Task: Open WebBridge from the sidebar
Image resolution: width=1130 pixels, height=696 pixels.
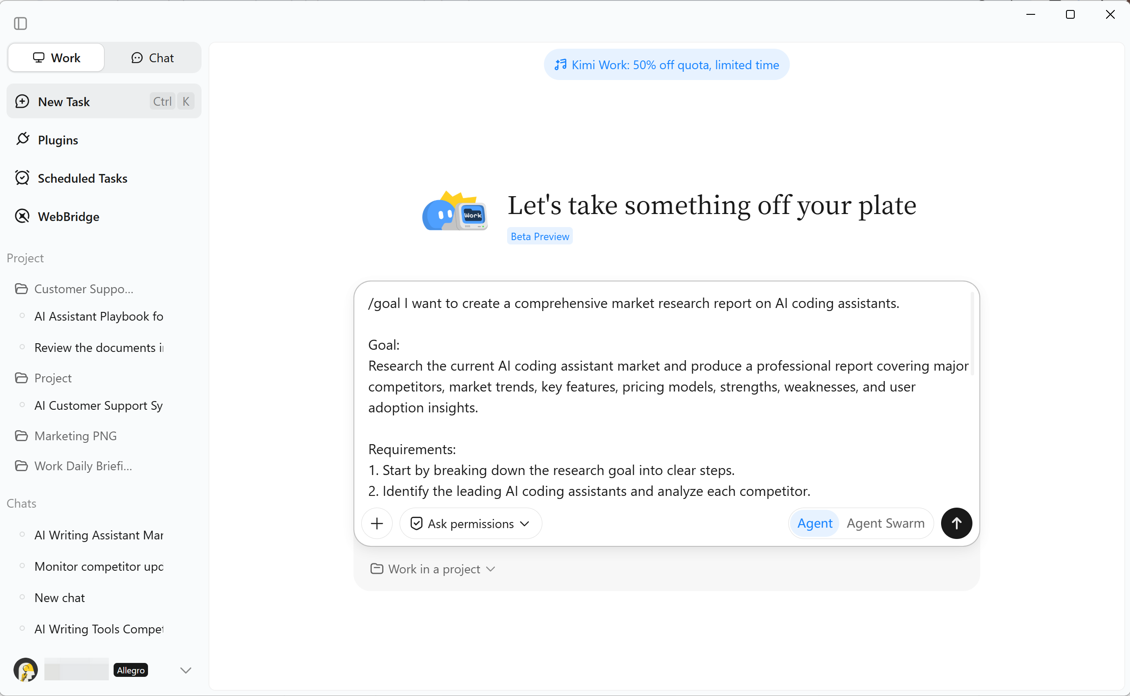Action: (x=104, y=216)
